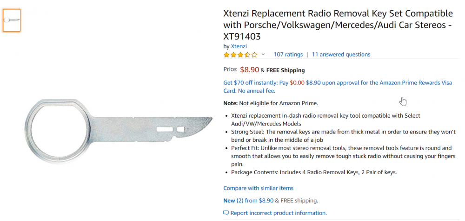Image resolution: width=465 pixels, height=221 pixels.
Task: Click the red $8.90 price
Action: [x=249, y=70]
